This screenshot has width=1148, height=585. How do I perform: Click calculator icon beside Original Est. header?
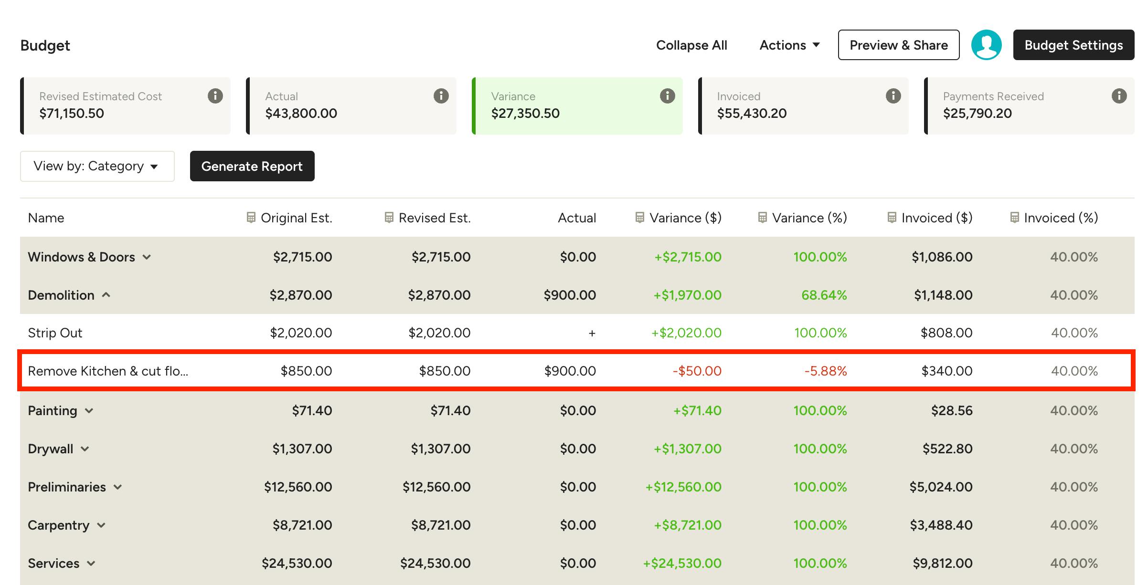pos(251,218)
